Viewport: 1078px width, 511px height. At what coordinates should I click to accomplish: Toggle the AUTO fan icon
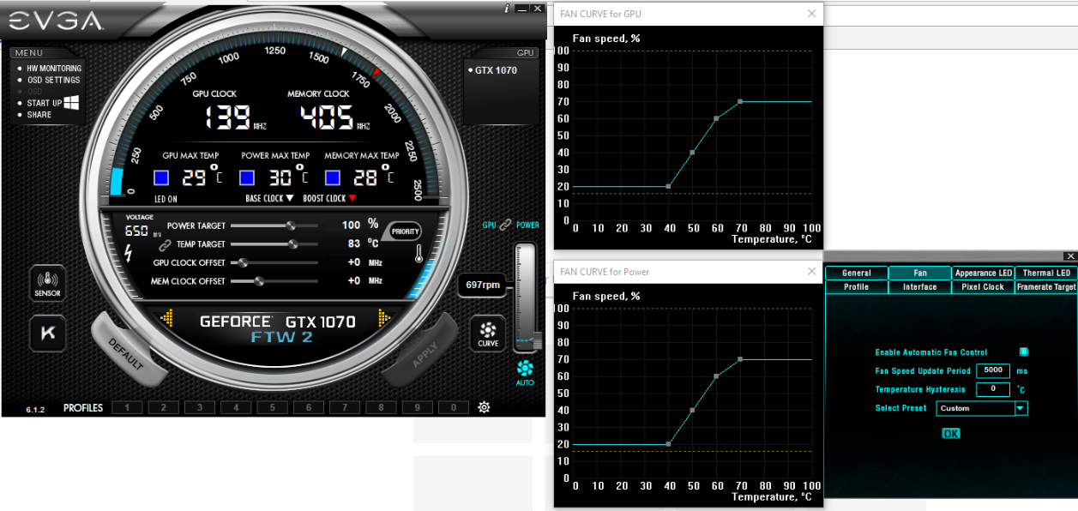(526, 372)
